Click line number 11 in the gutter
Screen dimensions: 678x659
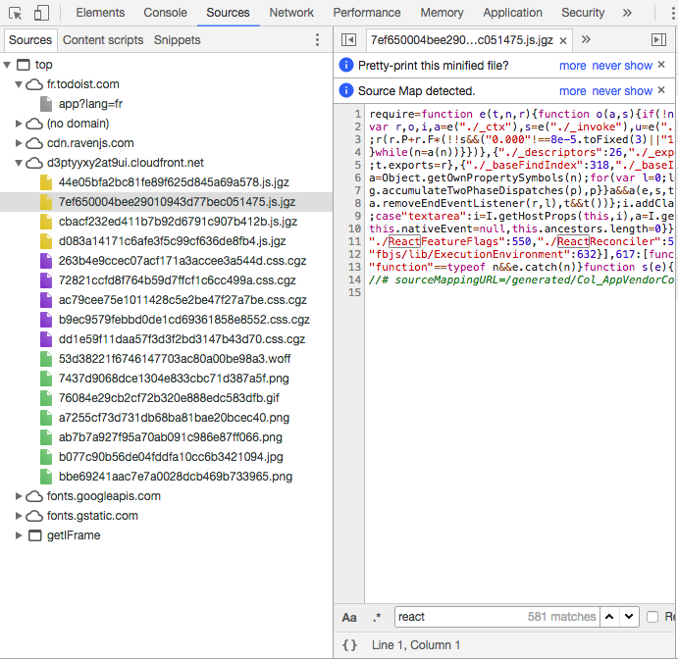(354, 241)
